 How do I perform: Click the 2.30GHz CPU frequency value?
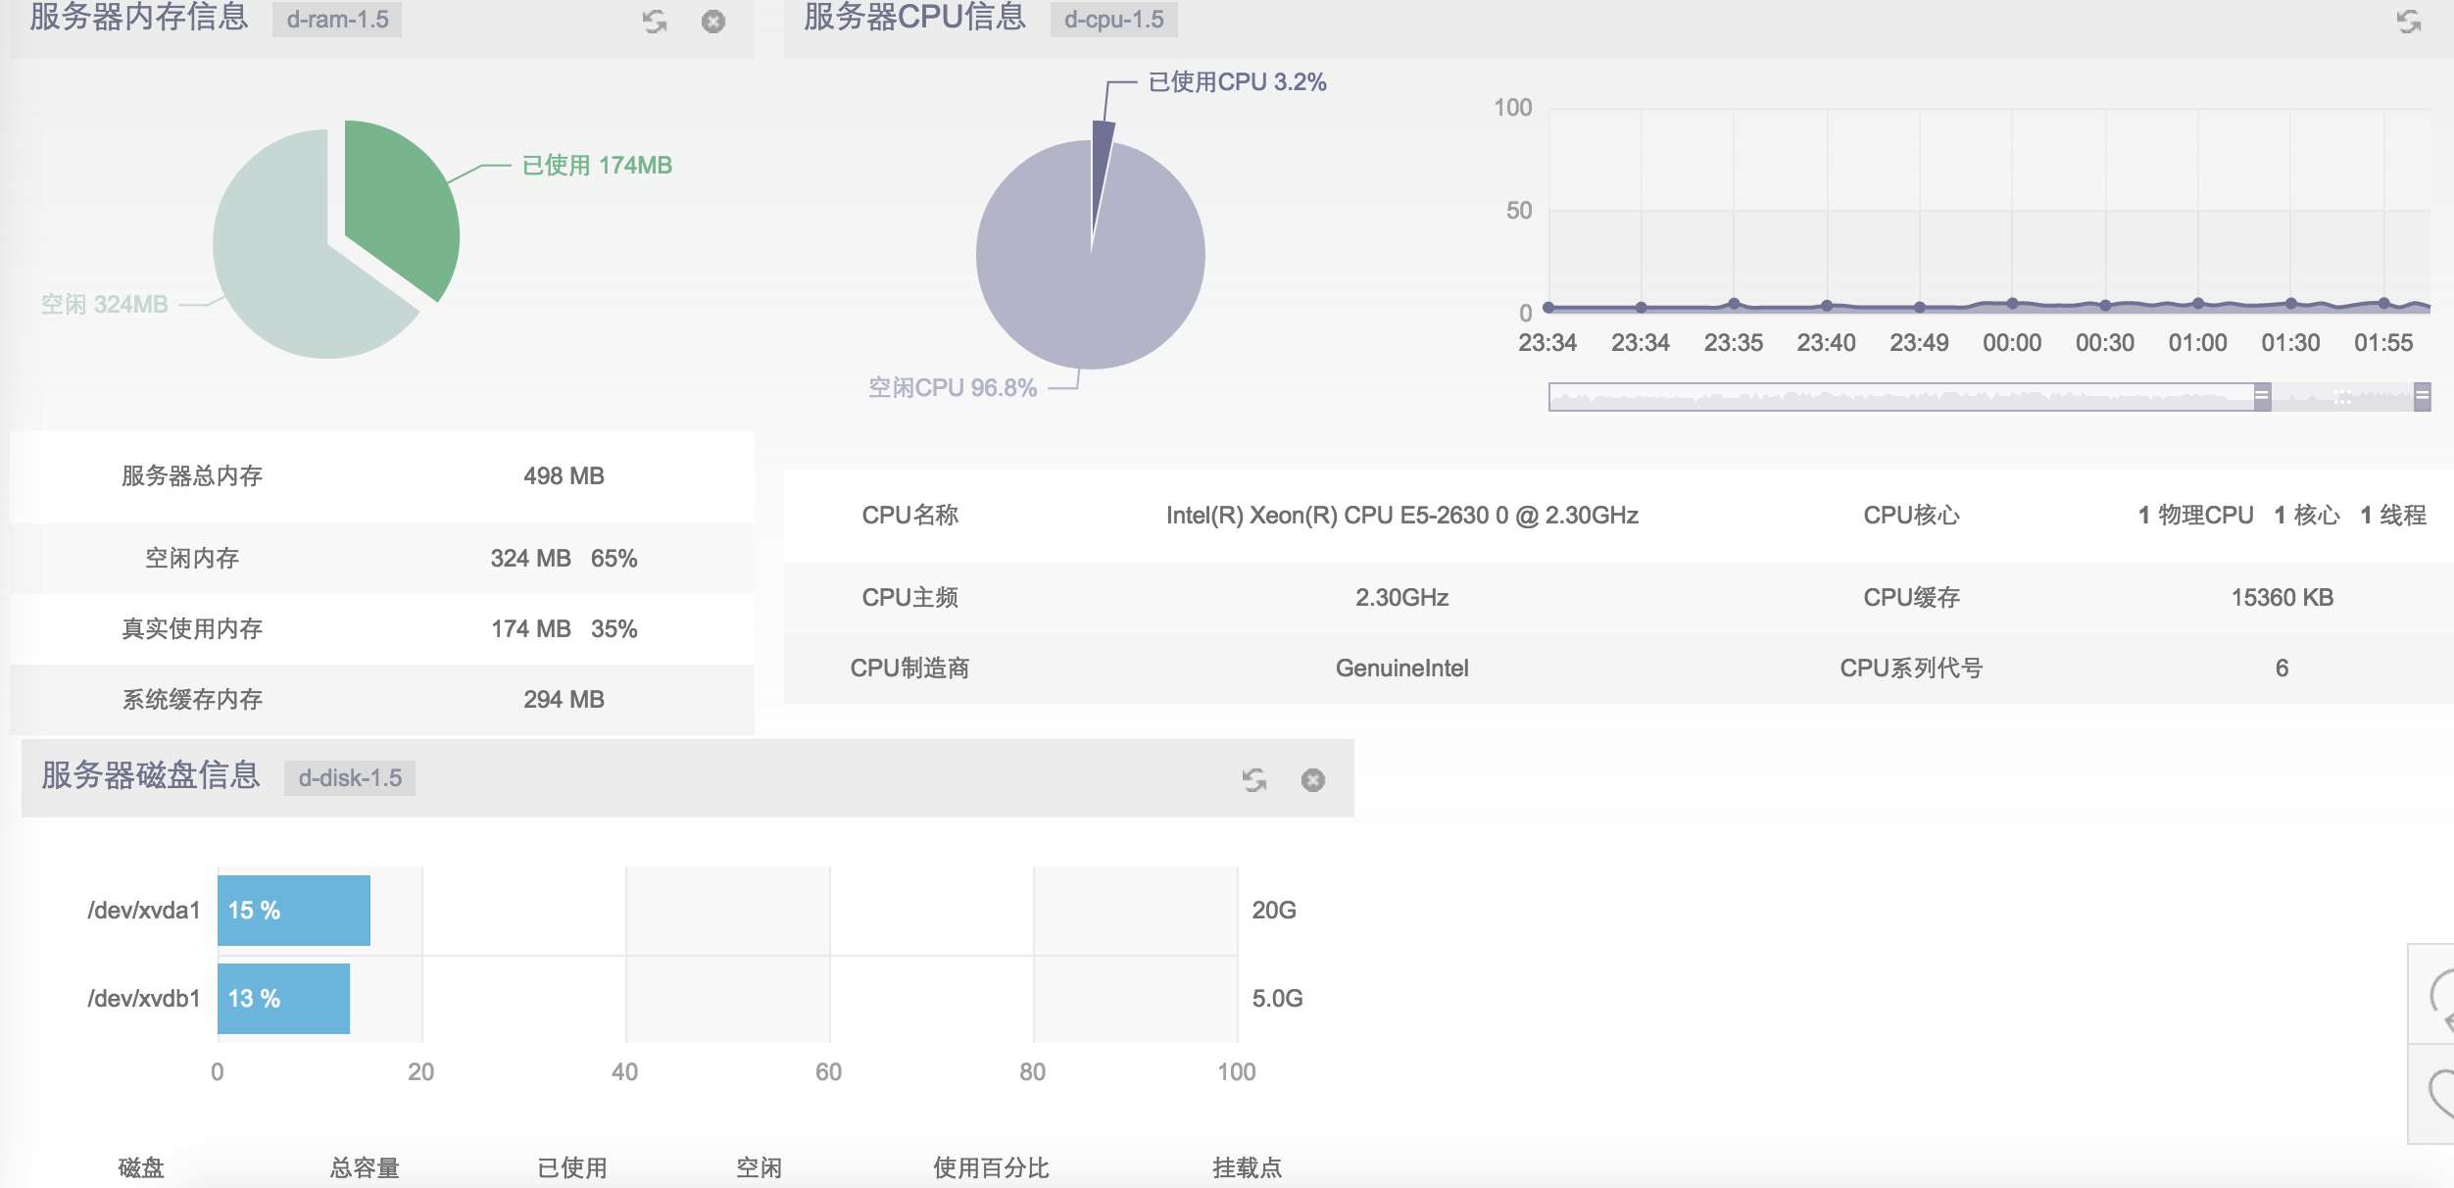pyautogui.click(x=1401, y=597)
